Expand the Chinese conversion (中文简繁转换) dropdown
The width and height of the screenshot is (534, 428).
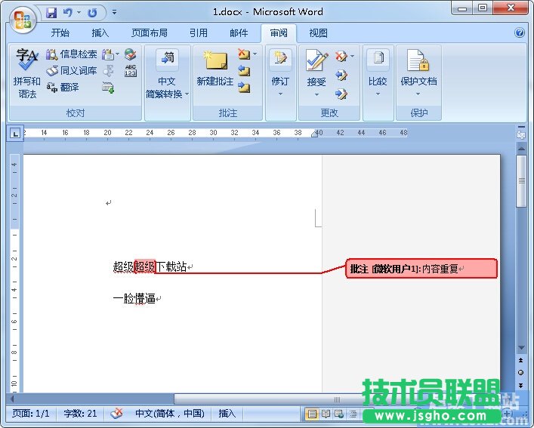pos(167,94)
